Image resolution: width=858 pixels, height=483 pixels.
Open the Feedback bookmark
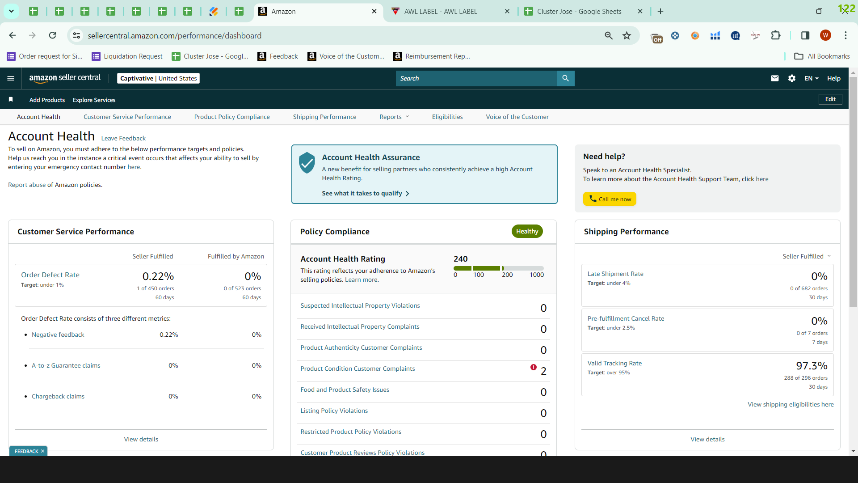[278, 56]
